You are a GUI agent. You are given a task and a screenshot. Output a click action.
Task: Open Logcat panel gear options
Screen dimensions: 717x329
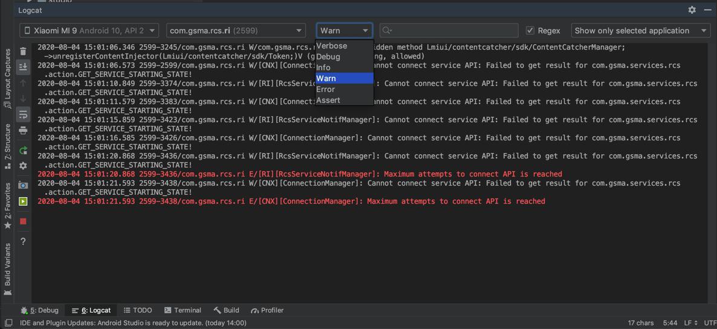coord(692,10)
